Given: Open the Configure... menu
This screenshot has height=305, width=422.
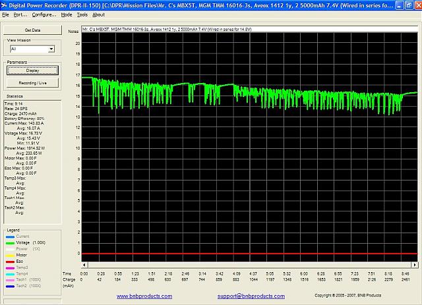Looking at the screenshot, I should tap(44, 14).
